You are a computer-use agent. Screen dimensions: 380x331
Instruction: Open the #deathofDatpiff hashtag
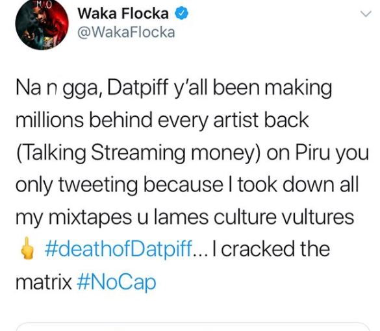coord(119,250)
